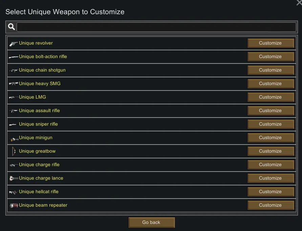This screenshot has height=231, width=302.
Task: Select the Unique assault rifle label
Action: coord(39,111)
